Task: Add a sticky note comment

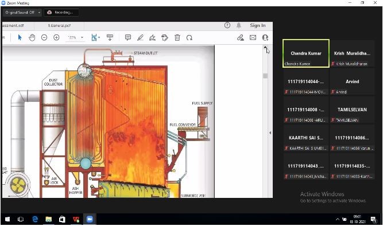Action: click(127, 38)
